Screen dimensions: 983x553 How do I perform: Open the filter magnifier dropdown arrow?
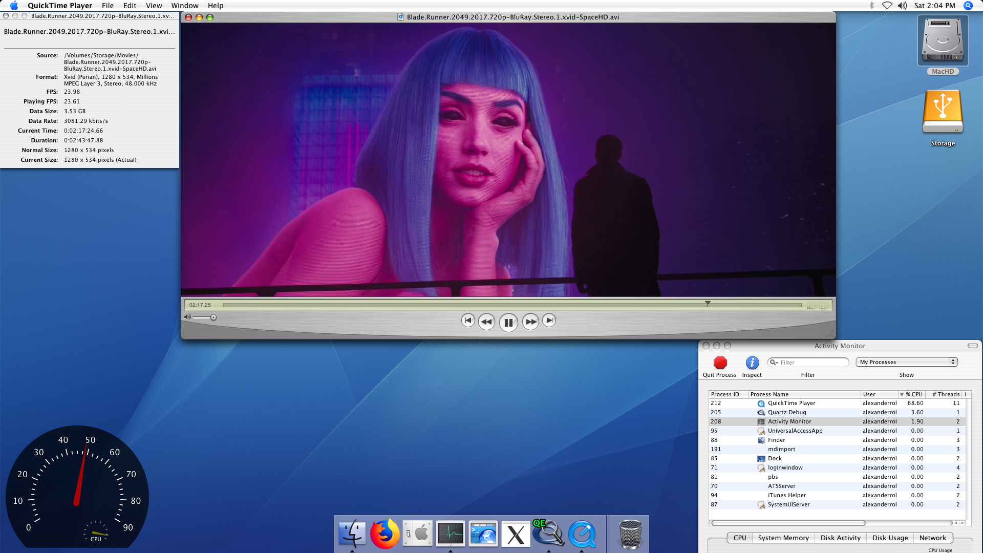[774, 363]
